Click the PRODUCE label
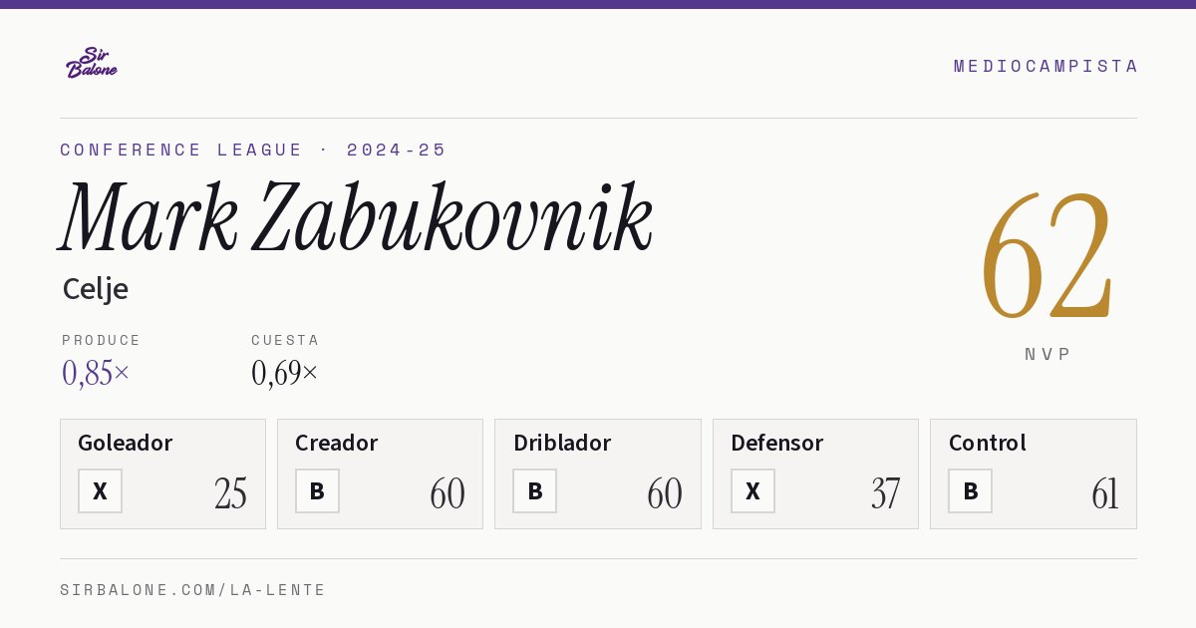The width and height of the screenshot is (1196, 628). click(x=102, y=340)
